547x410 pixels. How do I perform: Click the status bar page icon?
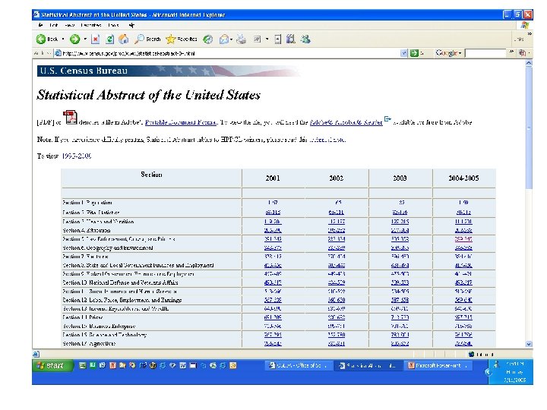click(36, 355)
